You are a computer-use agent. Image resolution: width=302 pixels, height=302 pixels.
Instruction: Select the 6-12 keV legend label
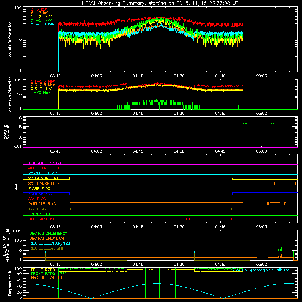point(40,13)
